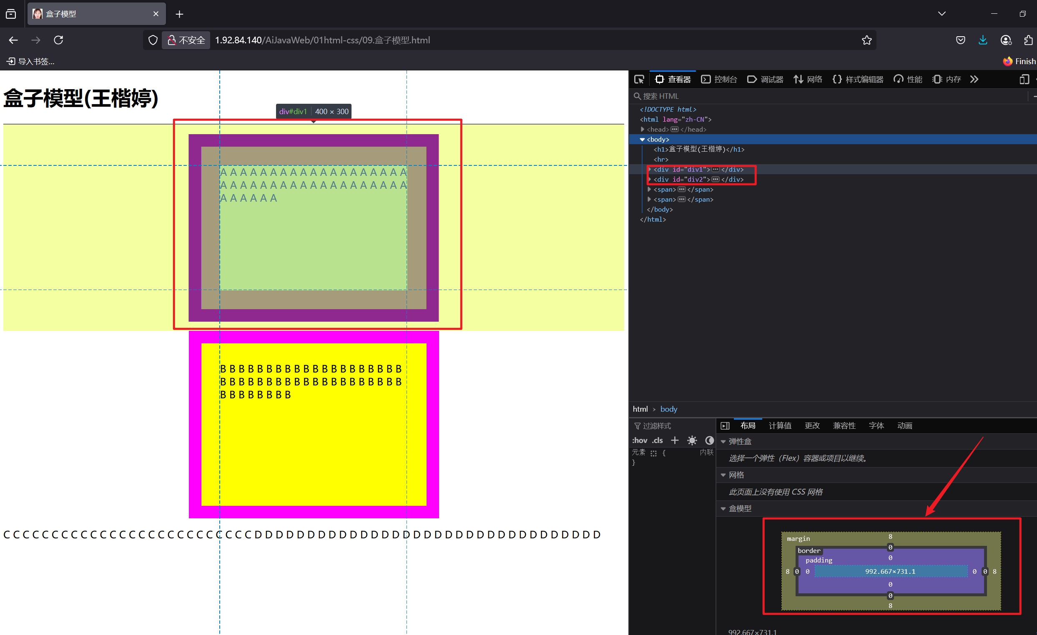The height and width of the screenshot is (635, 1037).
Task: Show more devtools tabs chevron
Action: (x=974, y=80)
